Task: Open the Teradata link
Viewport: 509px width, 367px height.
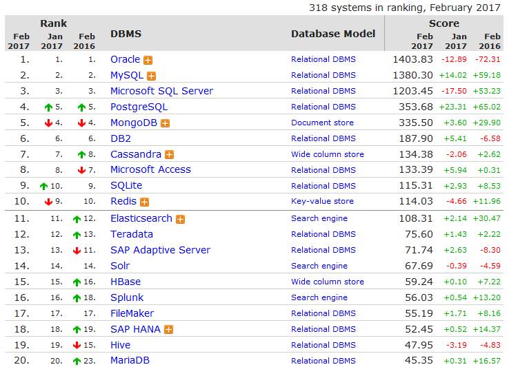Action: click(132, 234)
